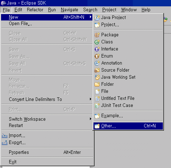Select Folder in New submenu
The height and width of the screenshot is (168, 171).
128,84
